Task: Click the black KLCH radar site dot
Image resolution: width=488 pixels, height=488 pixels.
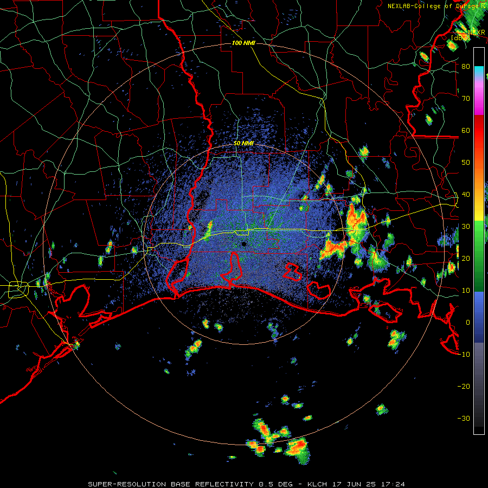Action: click(x=244, y=244)
